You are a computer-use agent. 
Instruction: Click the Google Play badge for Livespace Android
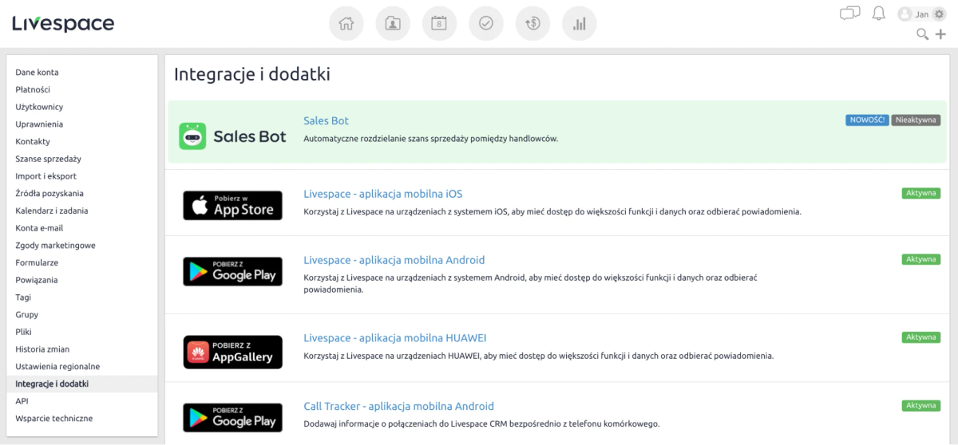(232, 272)
